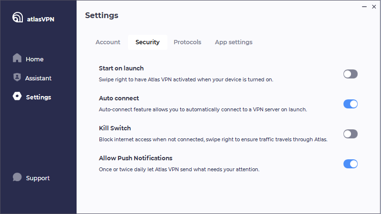Disable the Auto connect toggle
Image resolution: width=381 pixels, height=214 pixels.
click(x=351, y=104)
